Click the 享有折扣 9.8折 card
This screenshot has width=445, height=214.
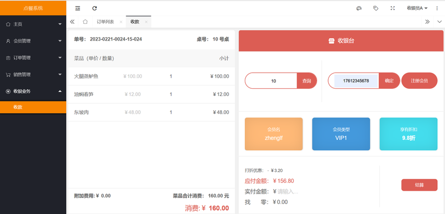409,134
